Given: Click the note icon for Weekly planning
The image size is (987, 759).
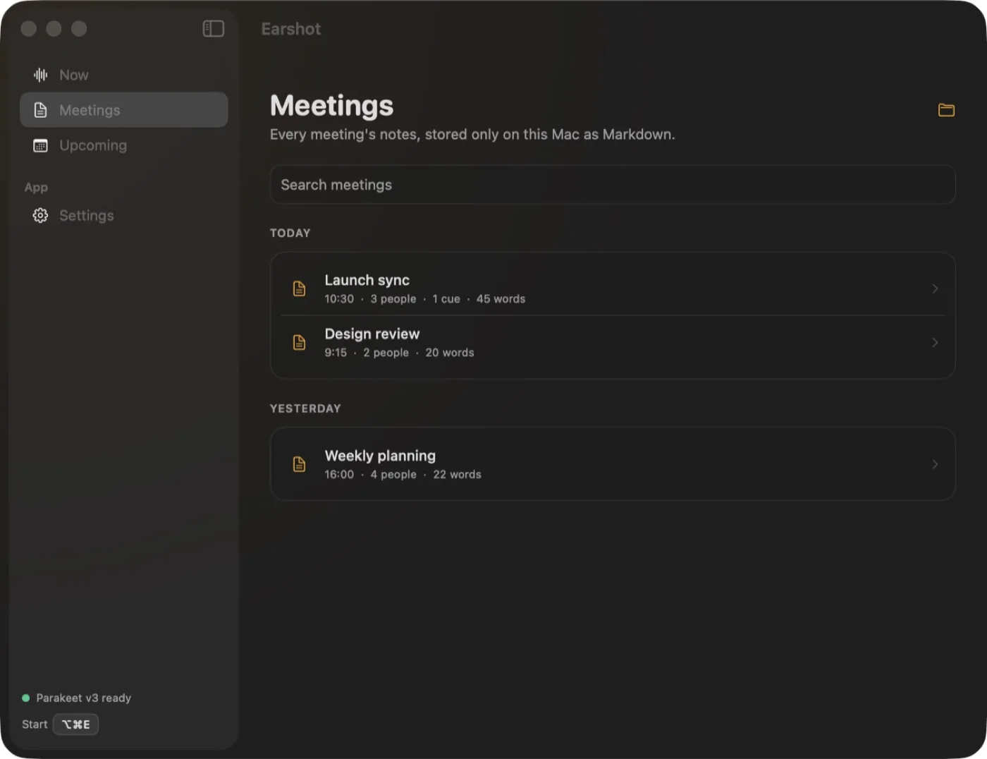Looking at the screenshot, I should 299,464.
